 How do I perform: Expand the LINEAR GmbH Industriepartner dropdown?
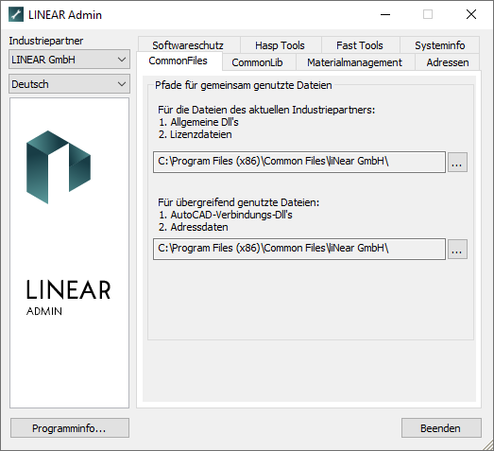point(69,60)
